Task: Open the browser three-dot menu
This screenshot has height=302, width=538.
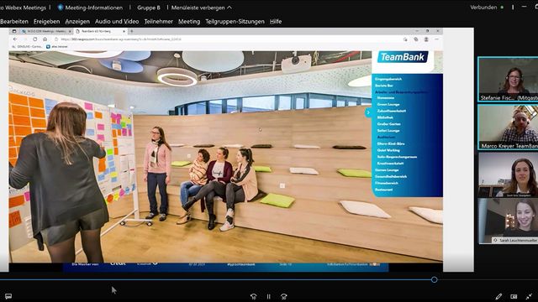Action: pyautogui.click(x=437, y=39)
